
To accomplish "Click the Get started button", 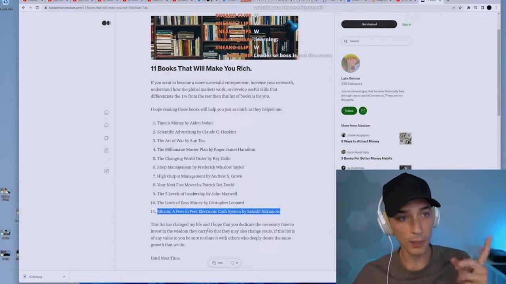I will pyautogui.click(x=369, y=24).
